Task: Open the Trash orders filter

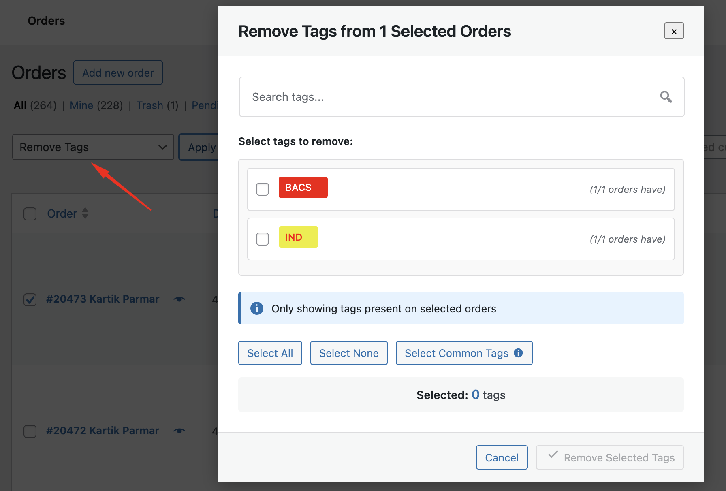Action: click(149, 105)
